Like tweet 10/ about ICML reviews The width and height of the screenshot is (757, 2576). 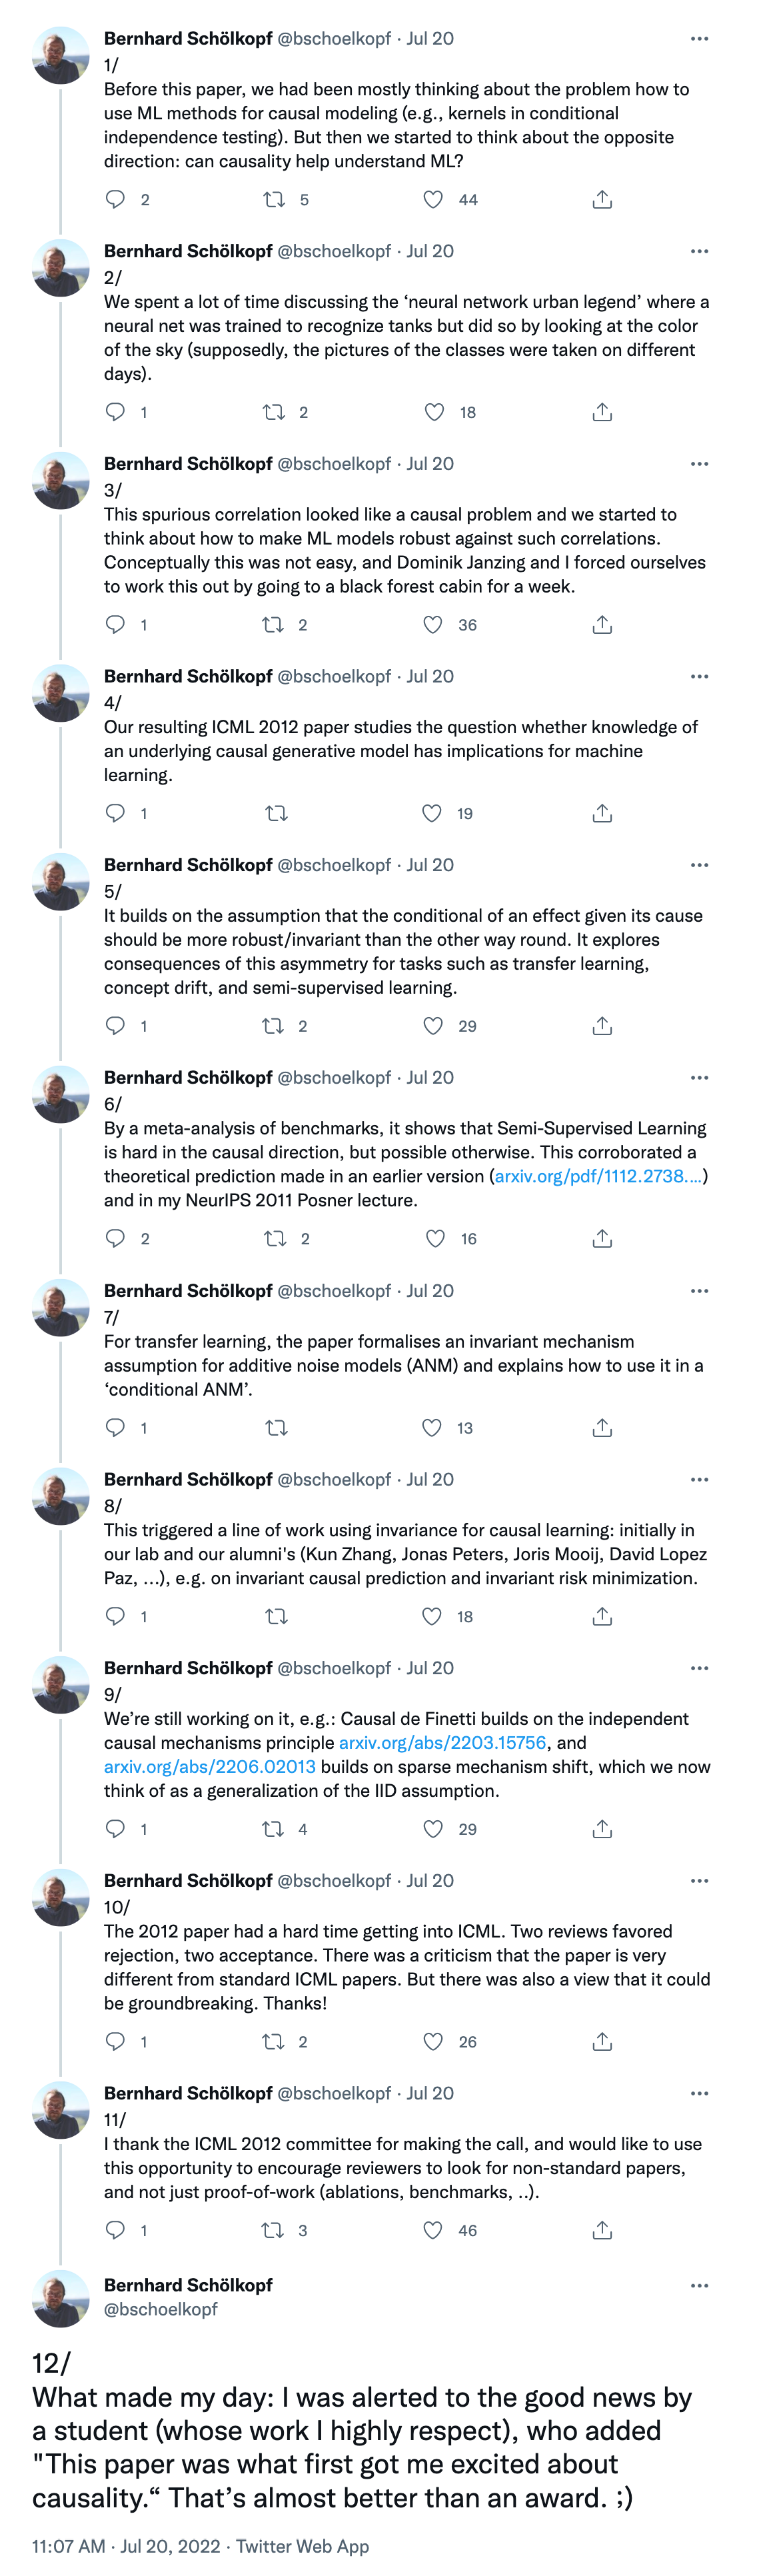(x=433, y=2042)
